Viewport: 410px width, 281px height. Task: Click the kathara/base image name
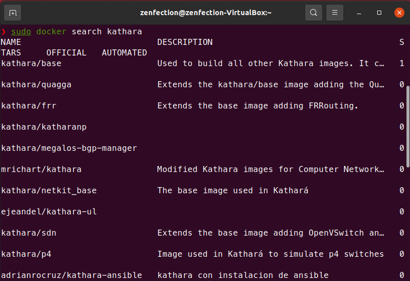[31, 64]
